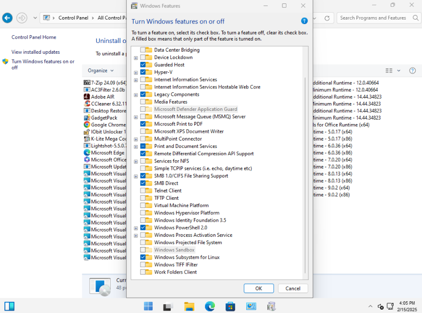Check the Telnet Client checkbox

[x=143, y=190]
